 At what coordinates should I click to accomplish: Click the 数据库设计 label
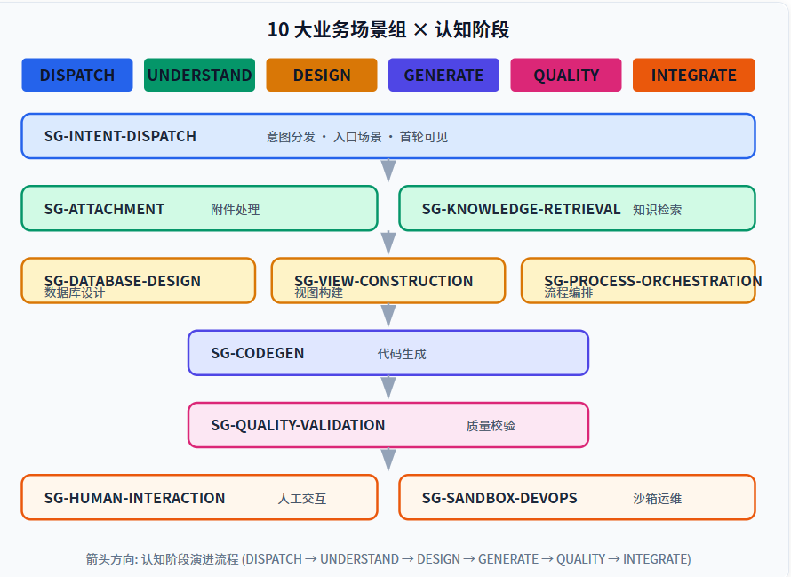(75, 293)
